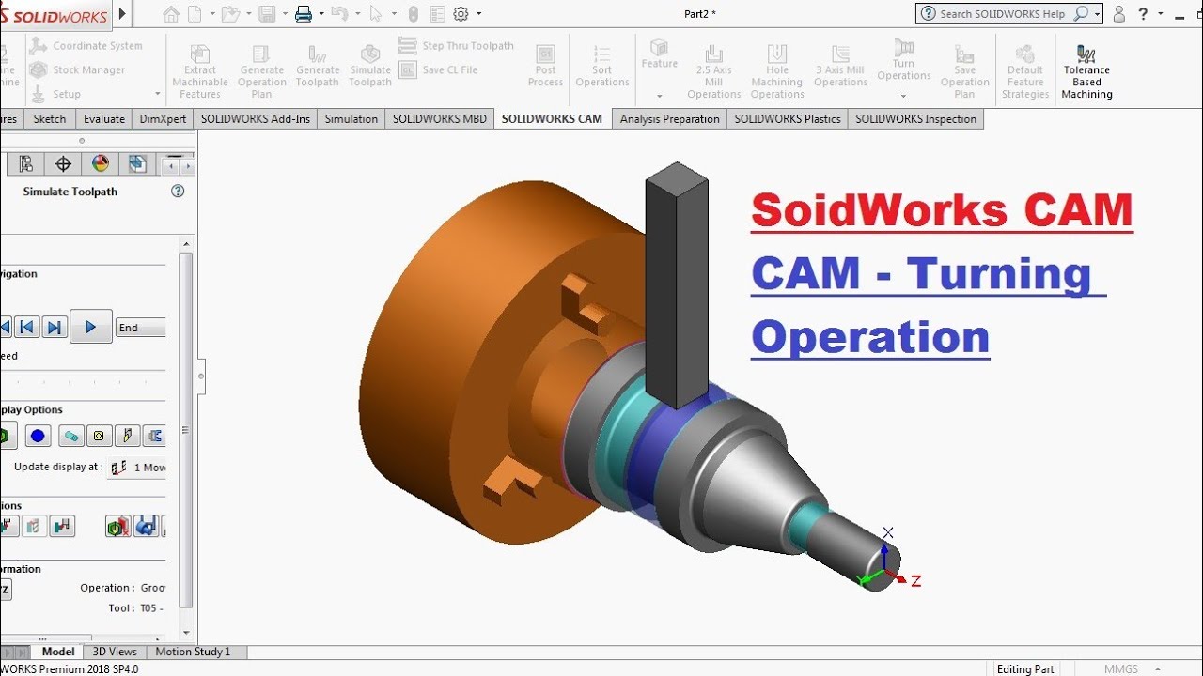Open the SOLIDWORKS Add-Ins tab
The height and width of the screenshot is (676, 1203).
[x=256, y=119]
